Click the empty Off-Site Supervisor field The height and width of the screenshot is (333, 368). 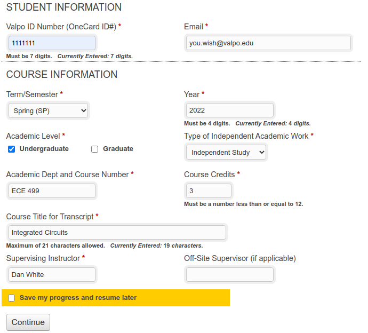pyautogui.click(x=230, y=274)
